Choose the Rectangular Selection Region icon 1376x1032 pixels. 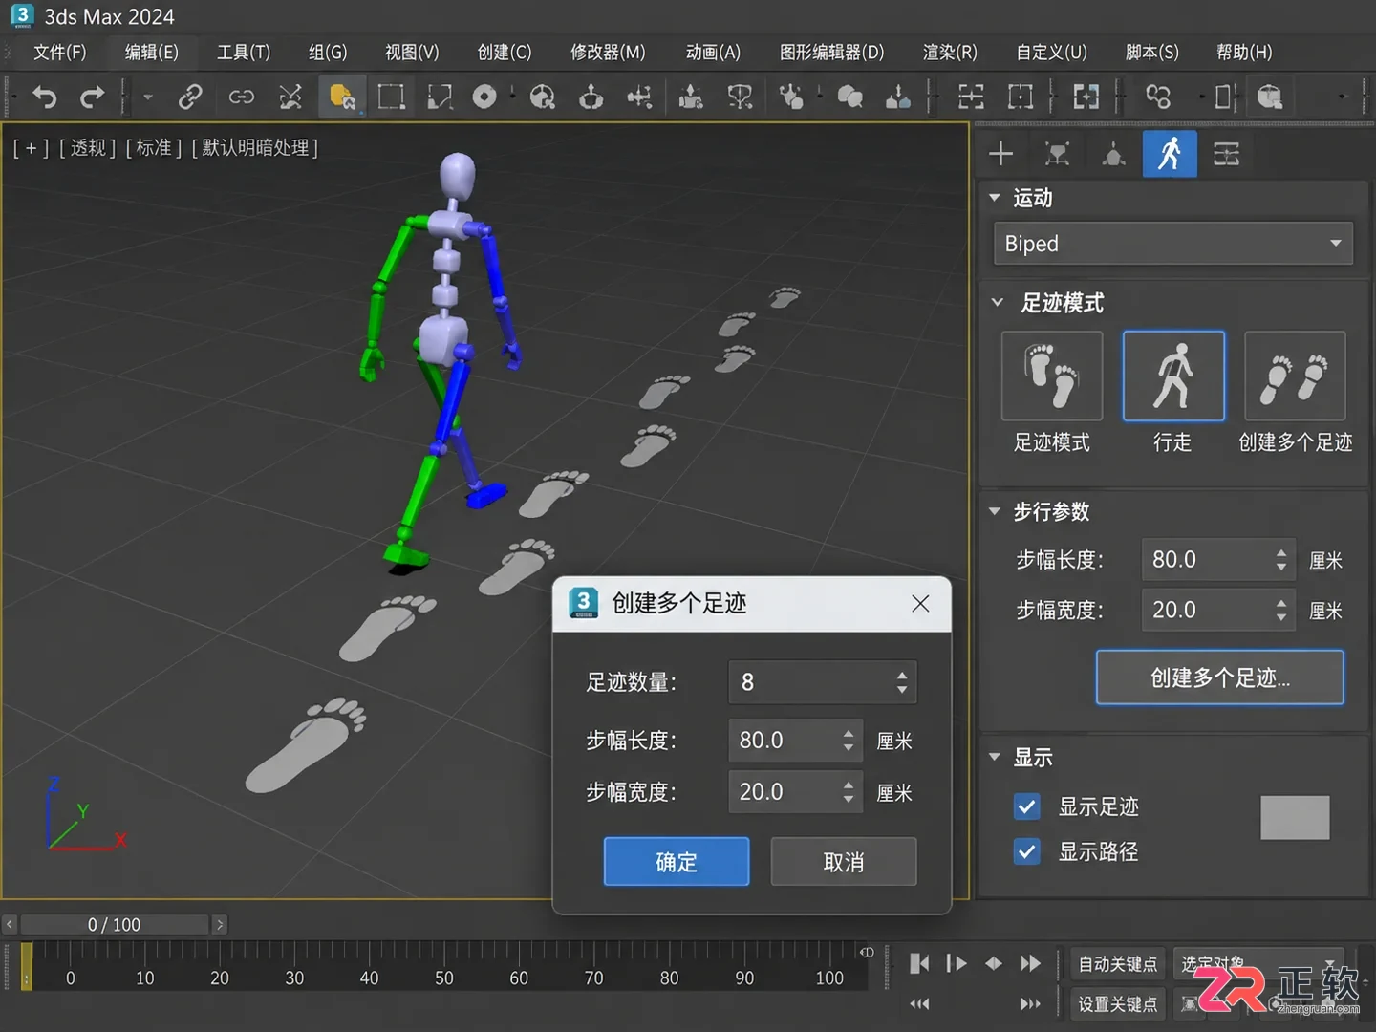[391, 97]
